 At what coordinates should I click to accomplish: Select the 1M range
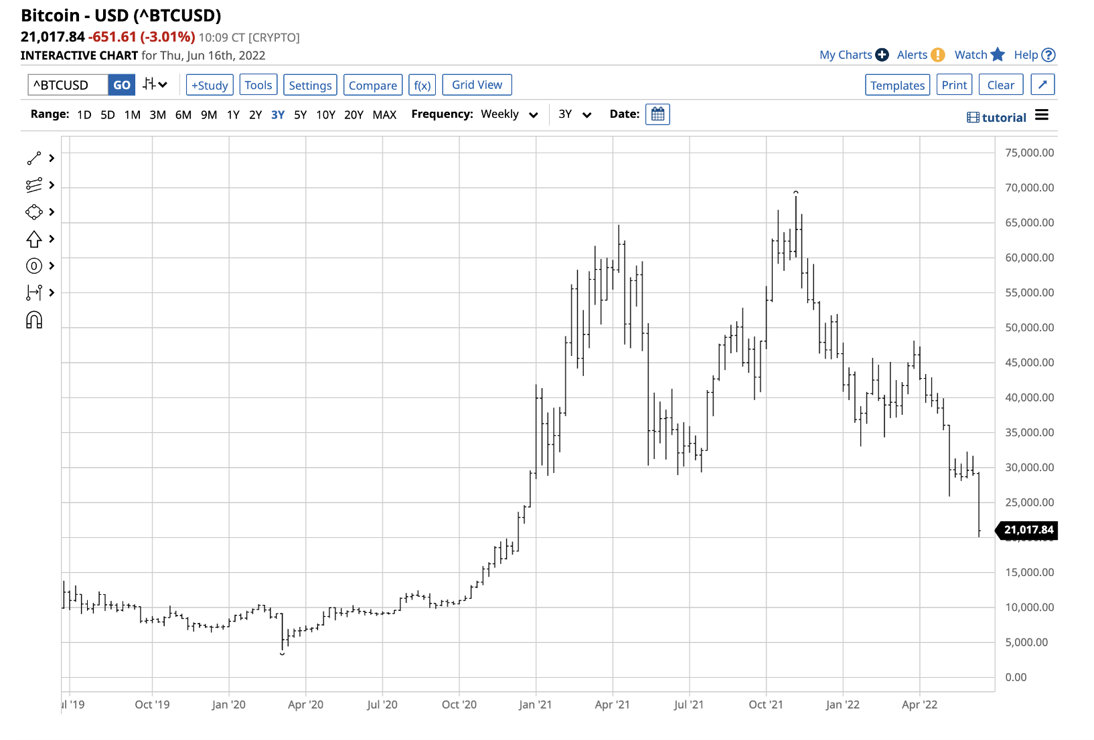point(133,114)
